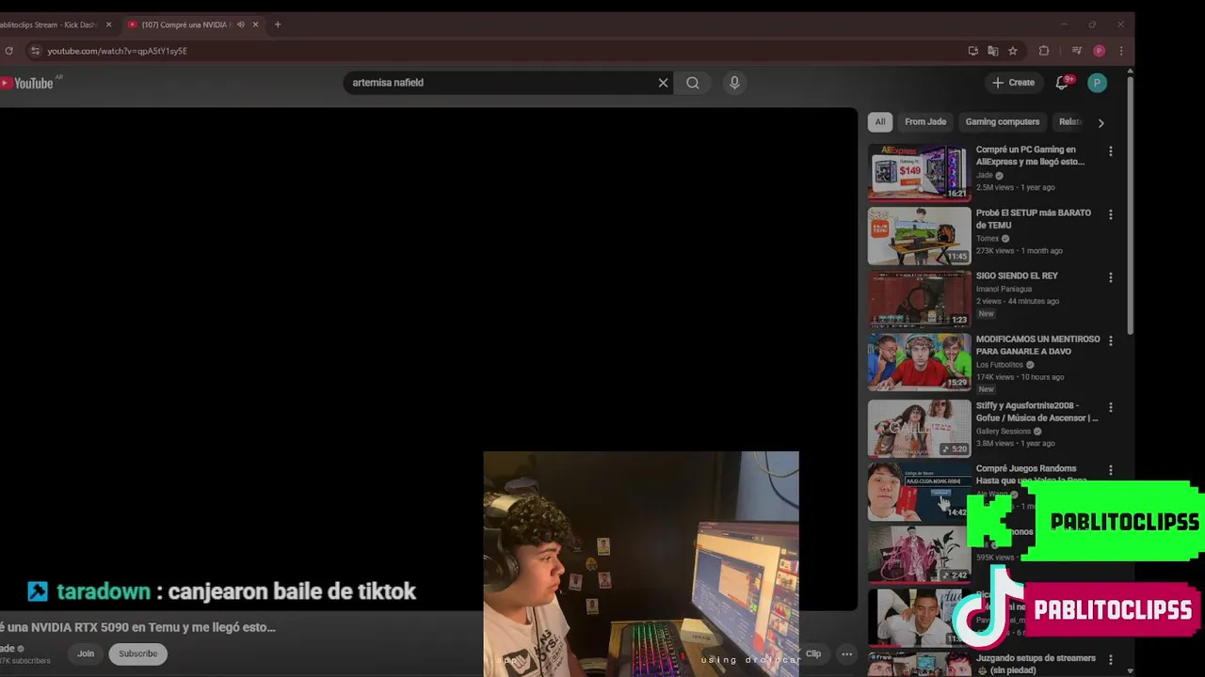This screenshot has width=1205, height=677.
Task: Start voice search with the microphone icon
Action: pyautogui.click(x=734, y=83)
